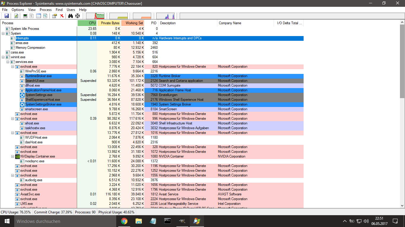Open the Find menu
This screenshot has width=405, height=227.
(59, 10)
